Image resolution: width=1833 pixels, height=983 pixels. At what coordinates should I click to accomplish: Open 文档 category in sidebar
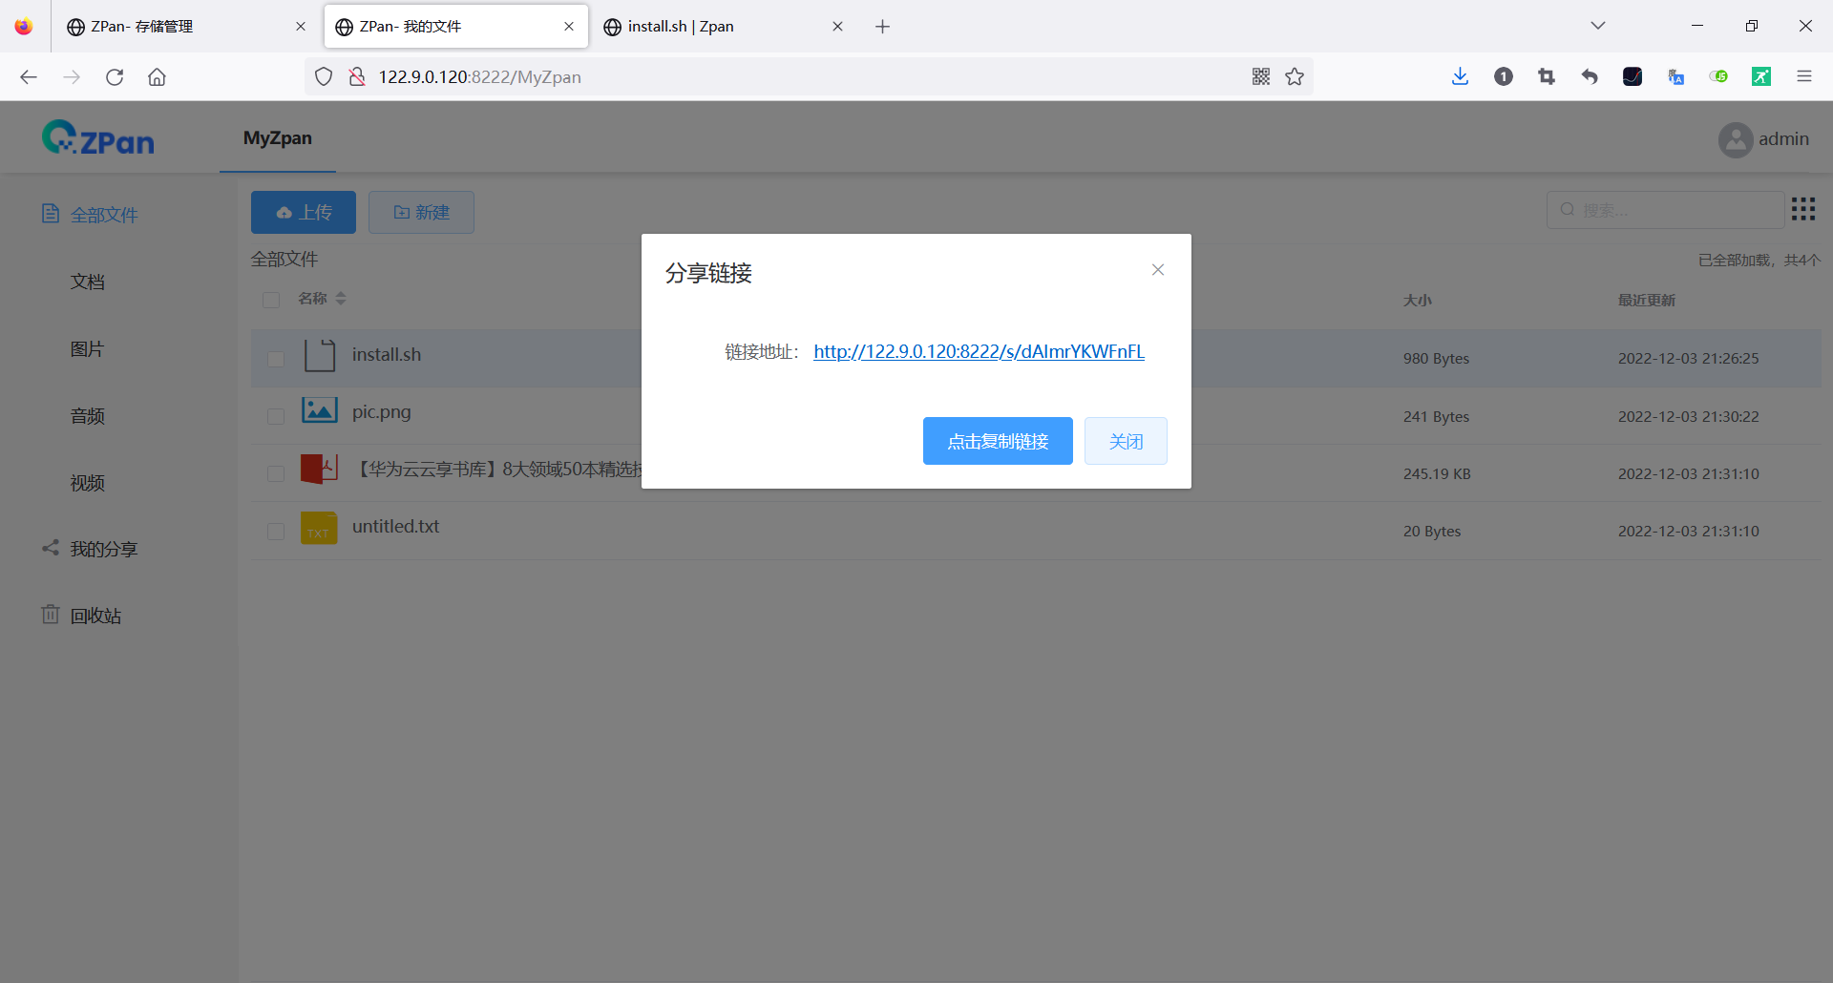pos(87,282)
